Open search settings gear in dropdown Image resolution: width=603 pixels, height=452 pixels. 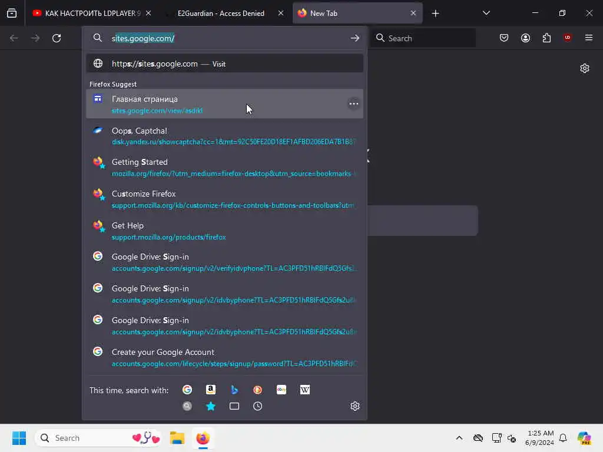(355, 406)
